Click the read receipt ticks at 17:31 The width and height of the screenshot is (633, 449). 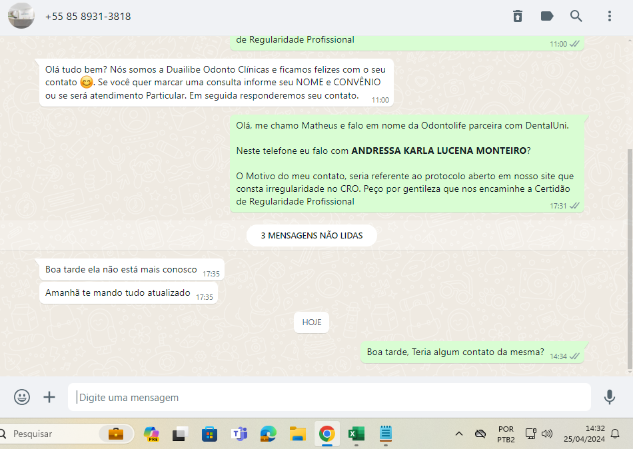[x=574, y=206]
